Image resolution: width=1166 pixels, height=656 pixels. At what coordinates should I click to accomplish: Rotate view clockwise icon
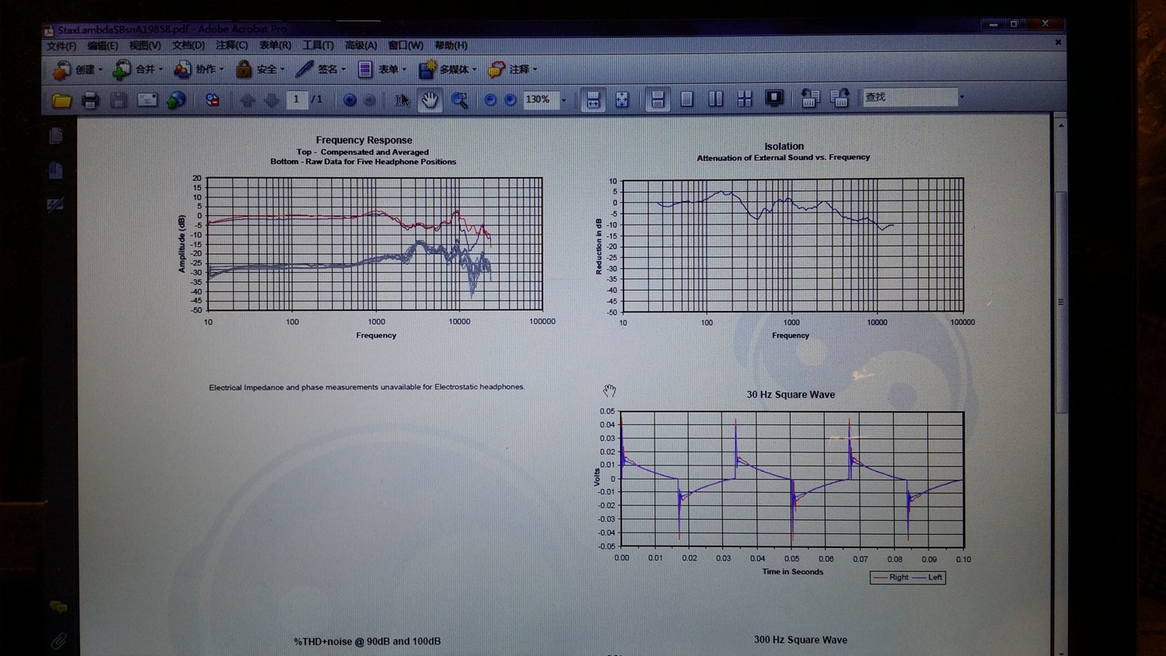tap(840, 99)
